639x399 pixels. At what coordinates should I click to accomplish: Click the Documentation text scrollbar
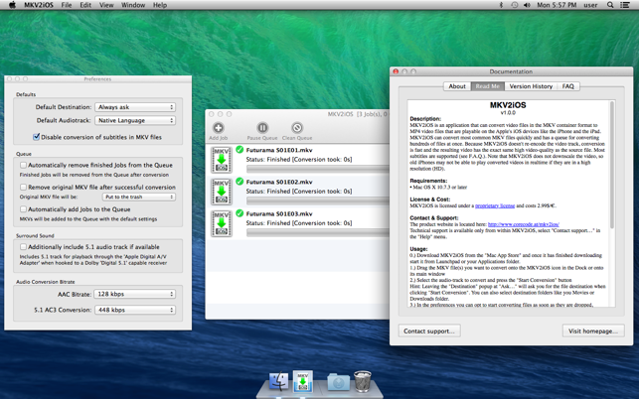tap(611, 165)
